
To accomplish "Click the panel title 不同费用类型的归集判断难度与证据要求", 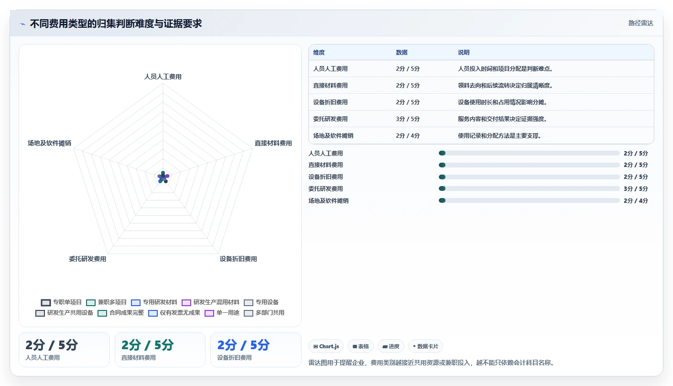I will point(116,23).
